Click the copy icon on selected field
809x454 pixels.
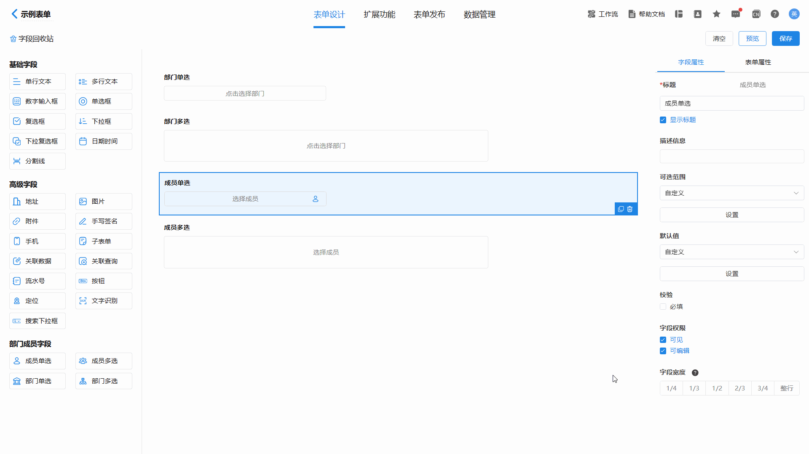coord(621,209)
